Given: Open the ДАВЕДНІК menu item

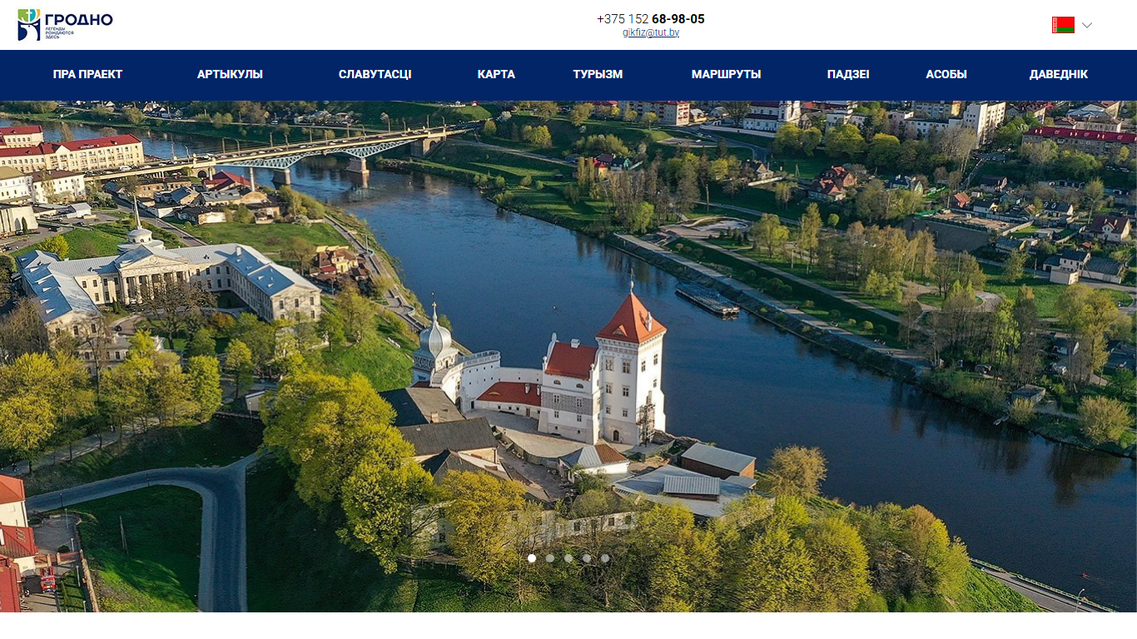Looking at the screenshot, I should pyautogui.click(x=1058, y=74).
